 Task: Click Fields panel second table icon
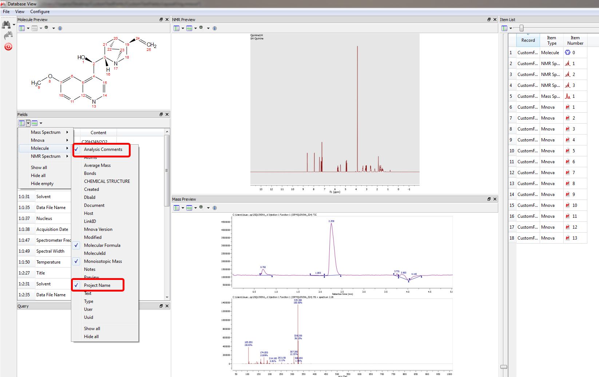click(x=35, y=123)
